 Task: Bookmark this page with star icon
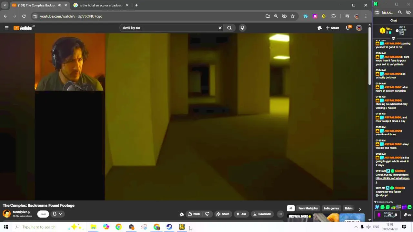coord(293,16)
